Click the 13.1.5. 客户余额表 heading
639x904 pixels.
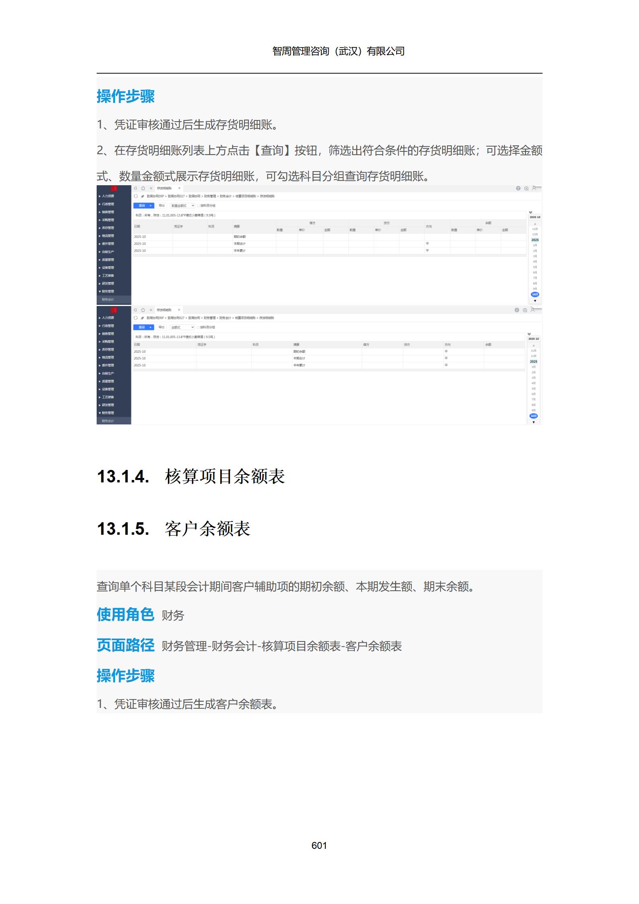[174, 529]
